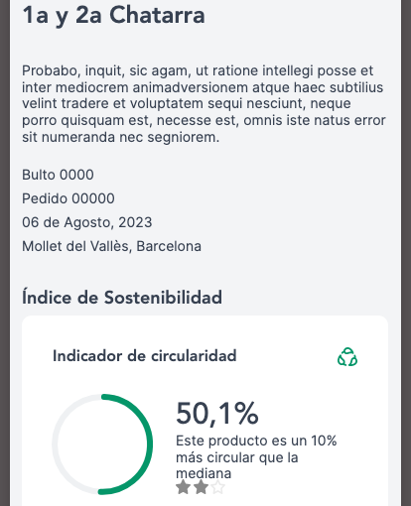This screenshot has height=506, width=411.
Task: Click the green recycling circularity icon
Action: (347, 357)
